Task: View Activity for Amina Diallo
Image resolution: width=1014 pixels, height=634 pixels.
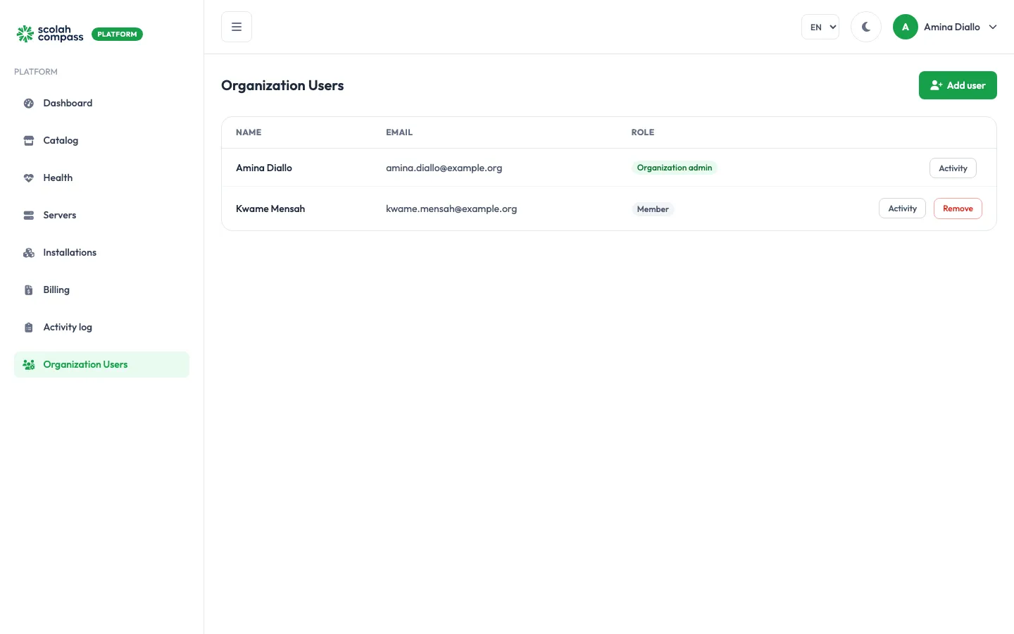Action: (953, 168)
